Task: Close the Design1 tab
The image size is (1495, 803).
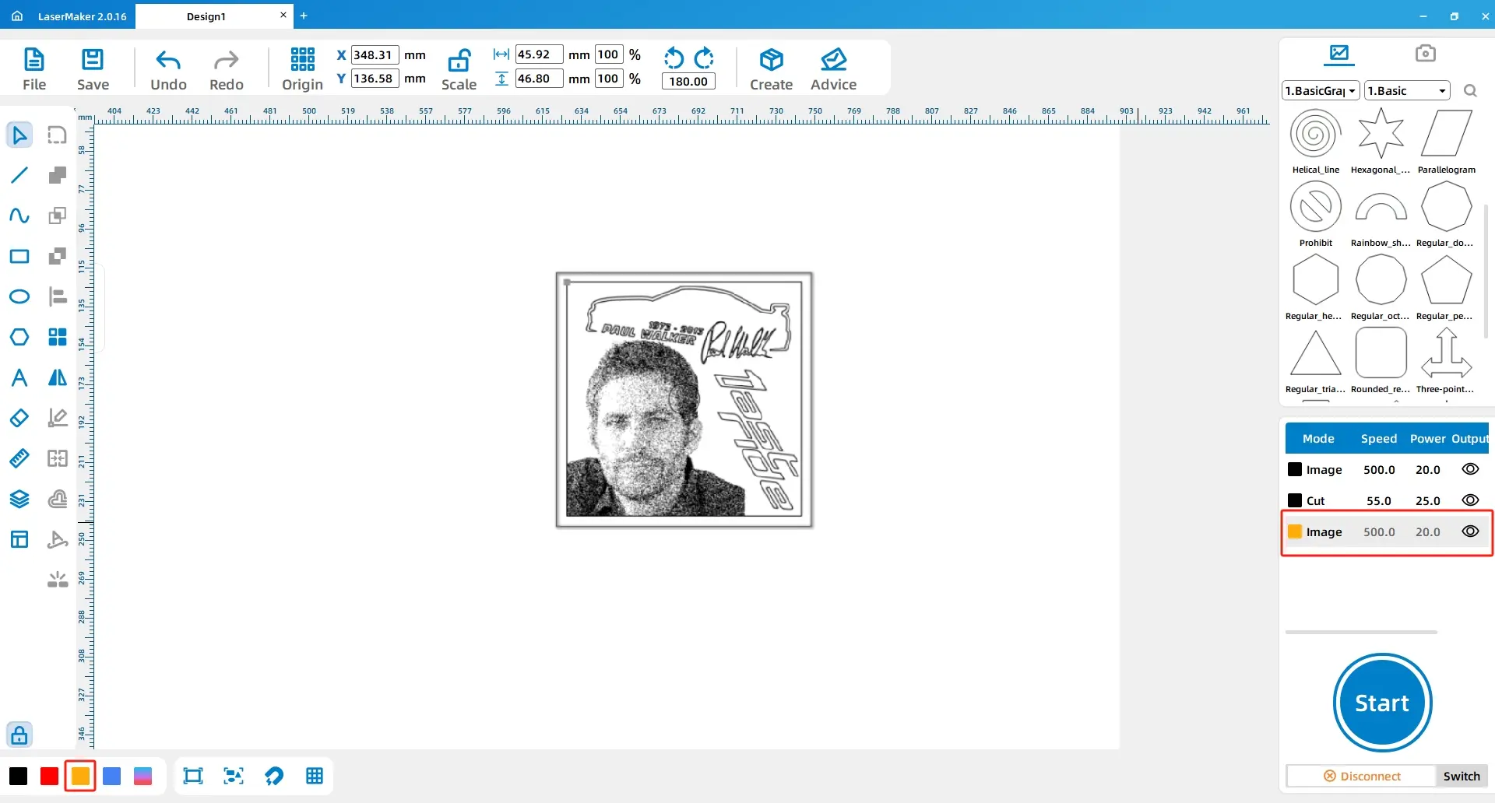Action: [283, 15]
